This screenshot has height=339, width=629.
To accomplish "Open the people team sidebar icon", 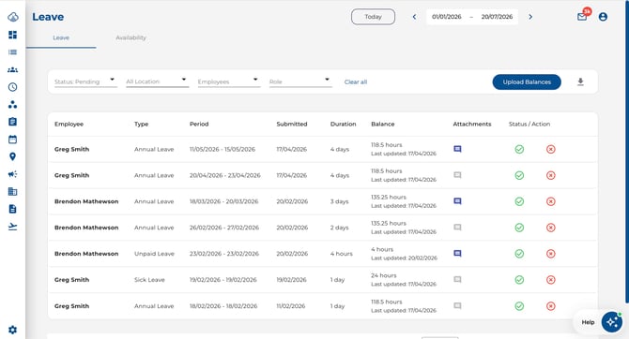I will 12,69.
